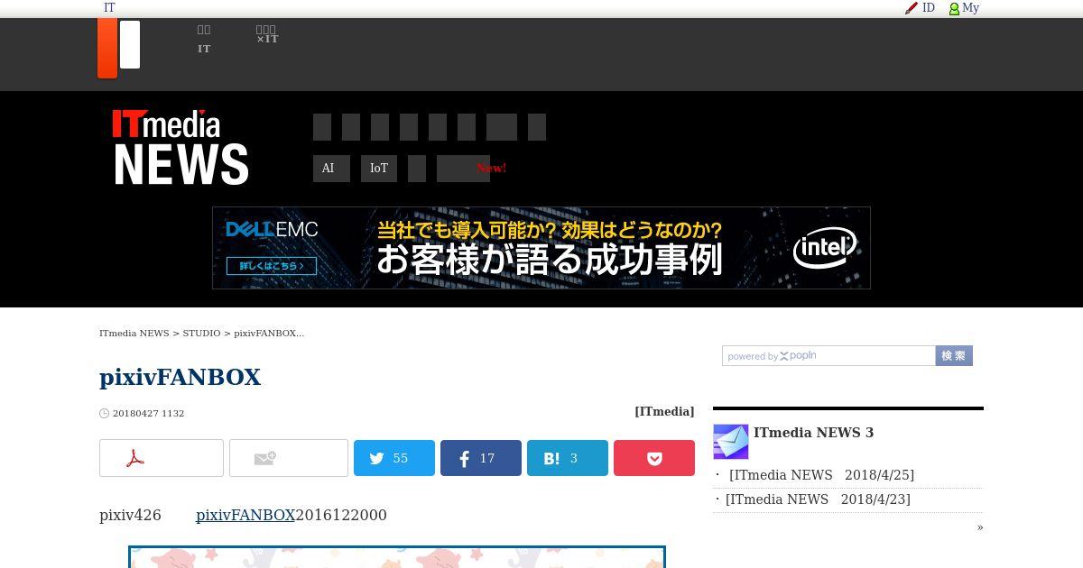
Task: Open ITmedia NEWS 2018/4/25 newsletter entry
Action: click(x=821, y=475)
